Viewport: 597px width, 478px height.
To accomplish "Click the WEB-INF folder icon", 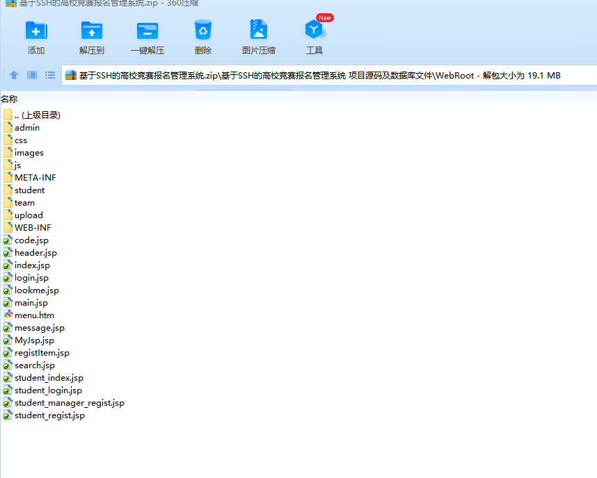I will click(x=8, y=227).
